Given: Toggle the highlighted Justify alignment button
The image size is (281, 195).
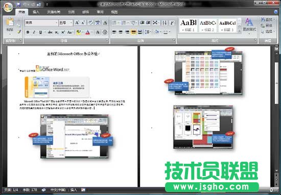Looking at the screenshot, I should [x=133, y=32].
